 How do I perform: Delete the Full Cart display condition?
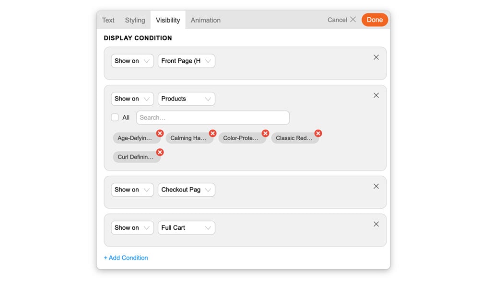[376, 224]
